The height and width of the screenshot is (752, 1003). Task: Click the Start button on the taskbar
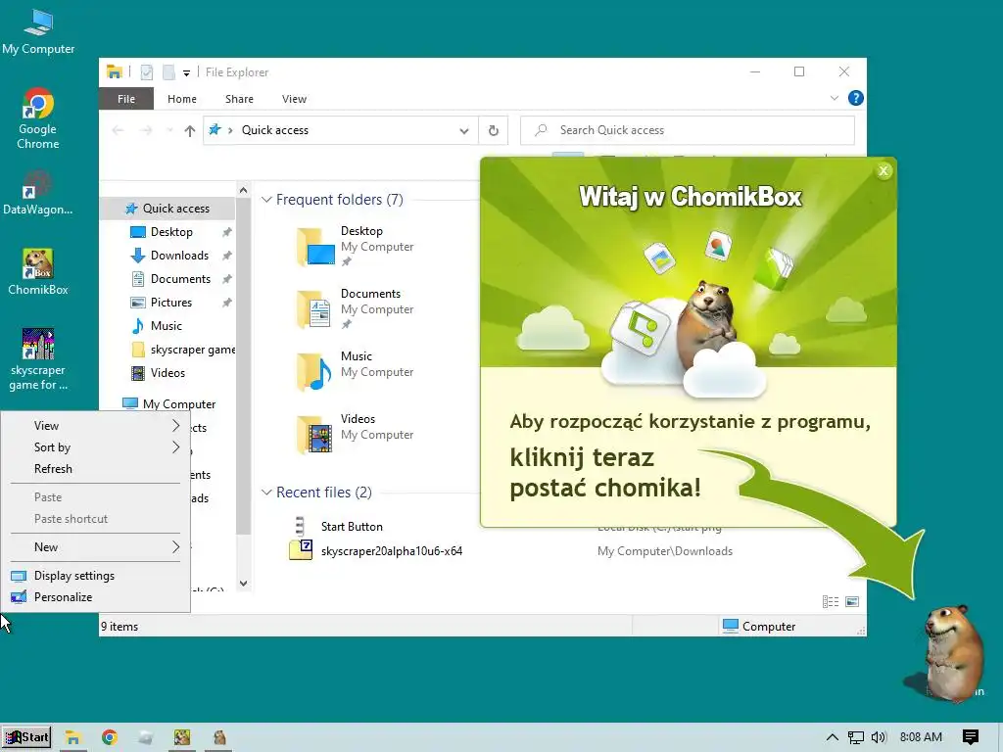pos(26,737)
